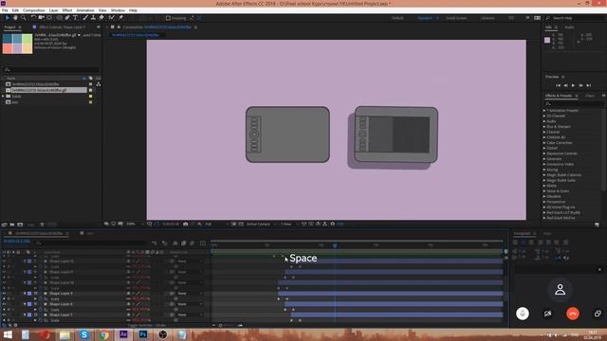Toggle visibility eye of Shape Layer 7
Image resolution: width=607 pixels, height=341 pixels.
pyautogui.click(x=4, y=315)
